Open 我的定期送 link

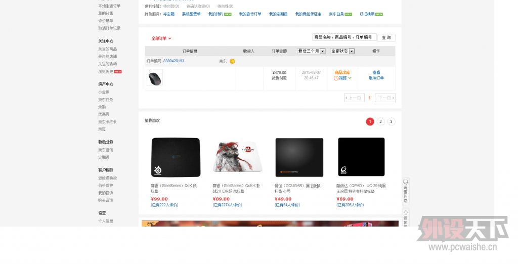click(278, 14)
